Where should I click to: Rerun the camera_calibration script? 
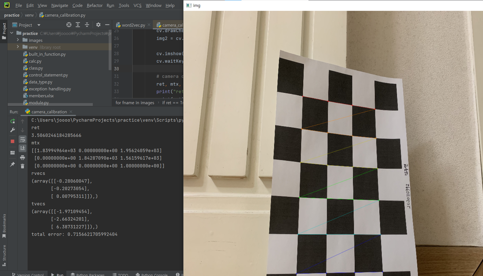tap(12, 121)
